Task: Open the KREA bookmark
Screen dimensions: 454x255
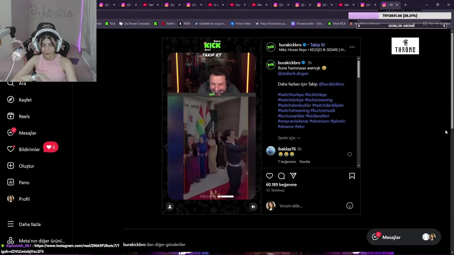Action: [x=184, y=24]
